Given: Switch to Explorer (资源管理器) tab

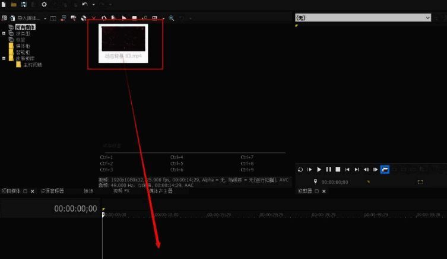Looking at the screenshot, I should point(52,191).
